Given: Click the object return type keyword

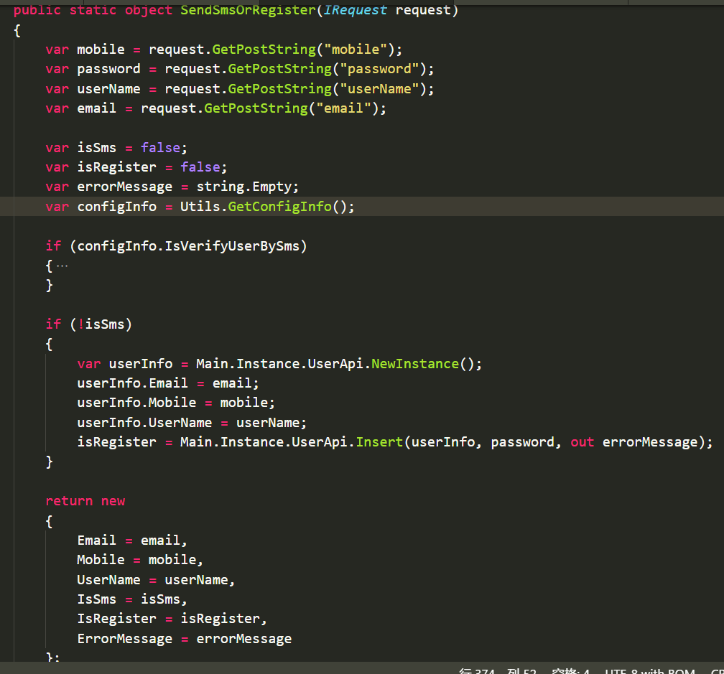Looking at the screenshot, I should pos(148,9).
